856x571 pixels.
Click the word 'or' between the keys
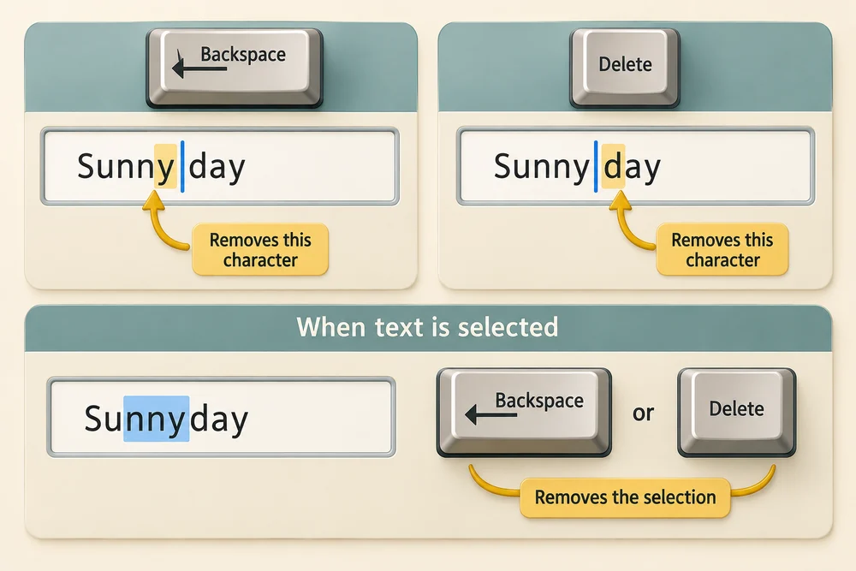(643, 413)
